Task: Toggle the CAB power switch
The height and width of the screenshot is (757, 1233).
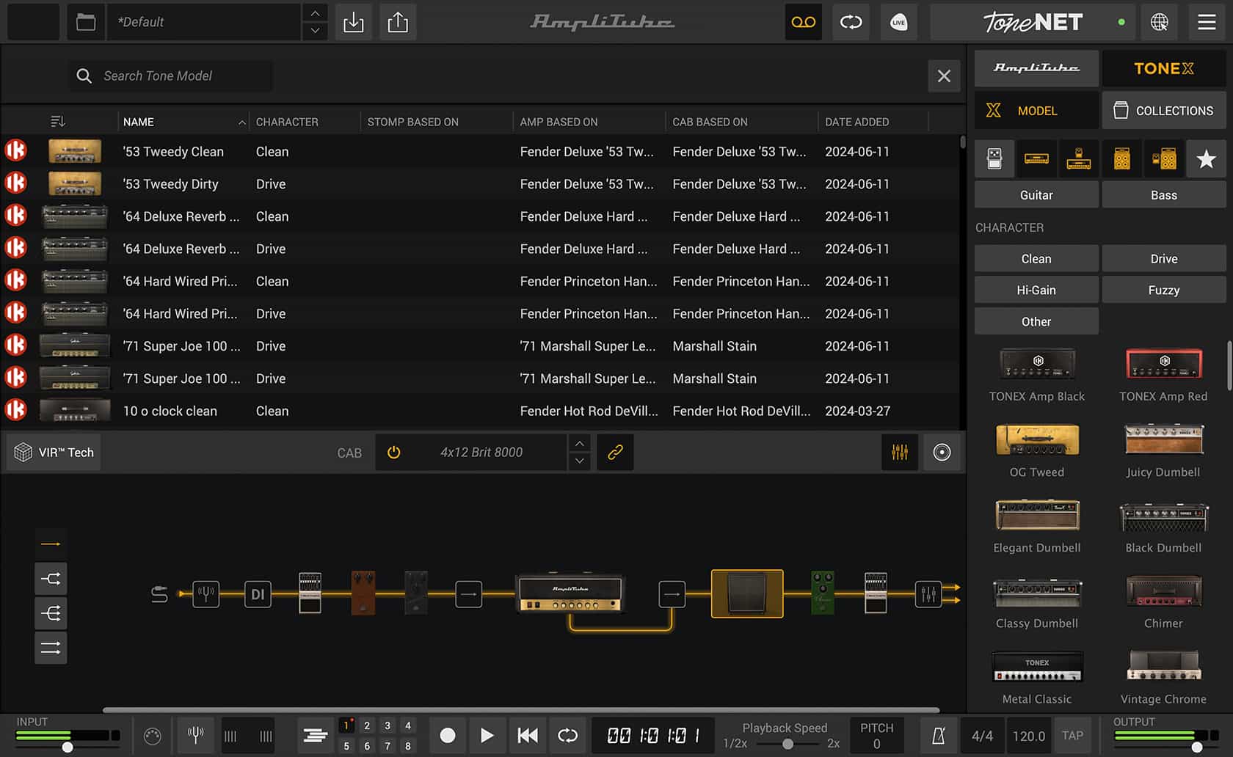Action: (394, 452)
